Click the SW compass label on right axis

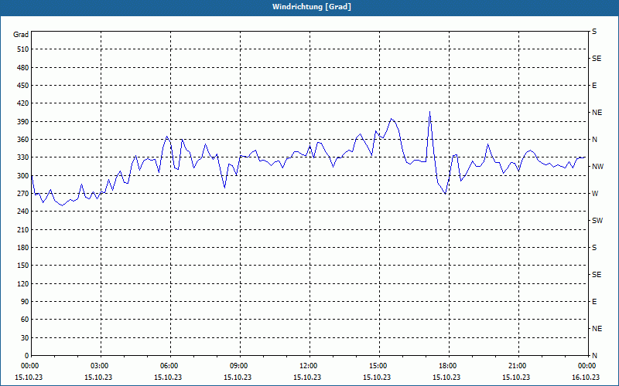tap(597, 221)
